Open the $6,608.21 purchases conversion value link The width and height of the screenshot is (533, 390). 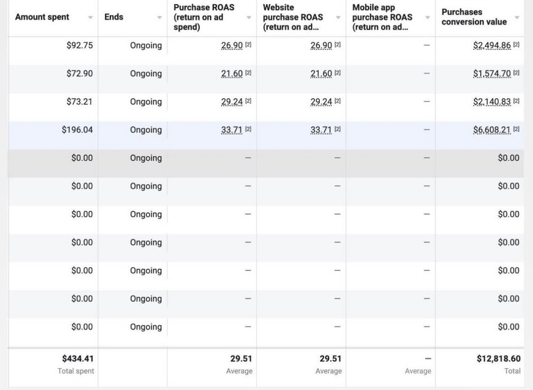coord(492,130)
